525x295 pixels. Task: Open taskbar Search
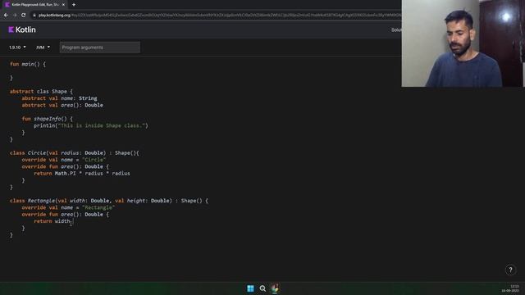(262, 288)
